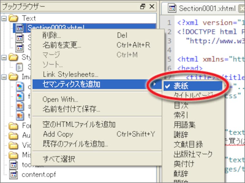Select the first image thumbnail under Images
Screen dimensions: 245x183
19,87
